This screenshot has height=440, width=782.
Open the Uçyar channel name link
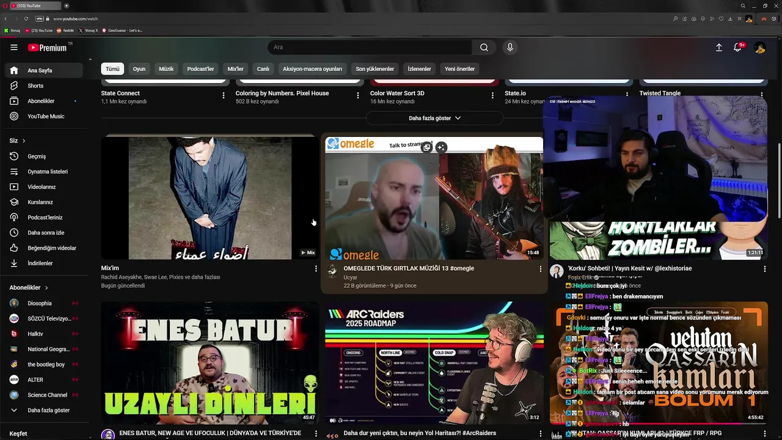[x=350, y=277]
